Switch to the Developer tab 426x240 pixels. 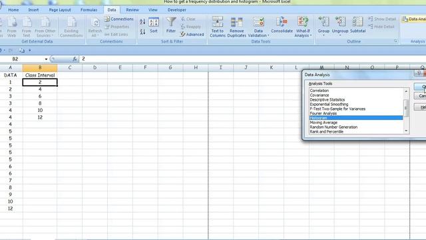(177, 10)
